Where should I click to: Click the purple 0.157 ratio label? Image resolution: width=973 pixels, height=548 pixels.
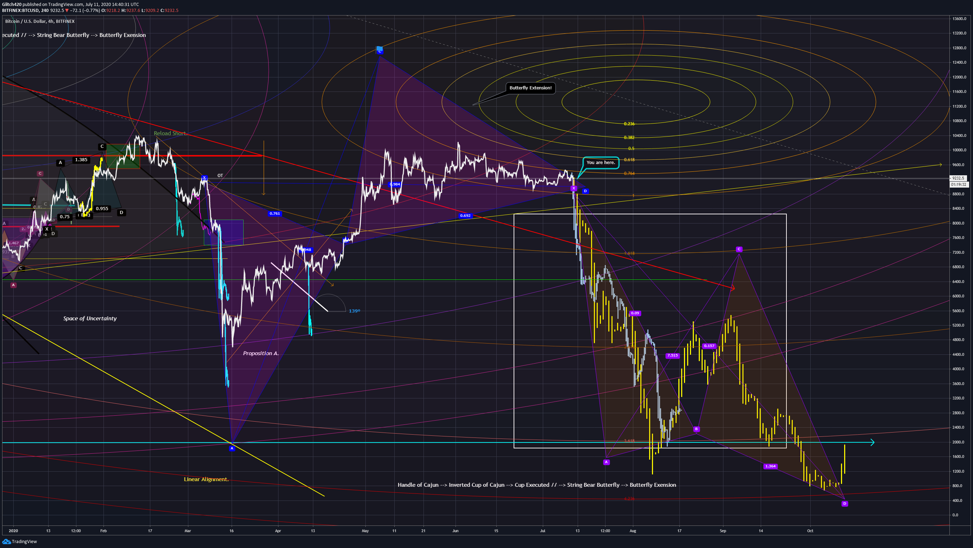709,346
